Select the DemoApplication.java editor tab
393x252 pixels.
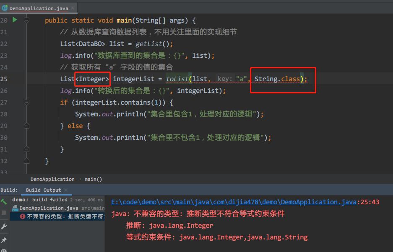pyautogui.click(x=39, y=8)
